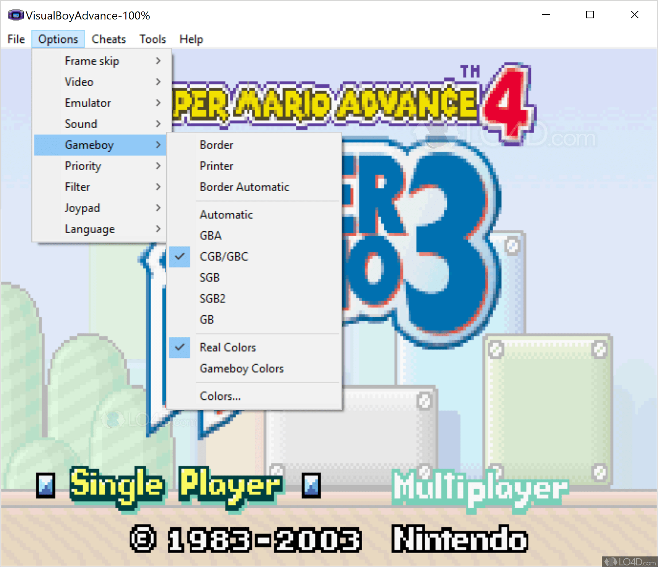The height and width of the screenshot is (567, 658).
Task: Select the Printer option
Action: click(x=216, y=166)
